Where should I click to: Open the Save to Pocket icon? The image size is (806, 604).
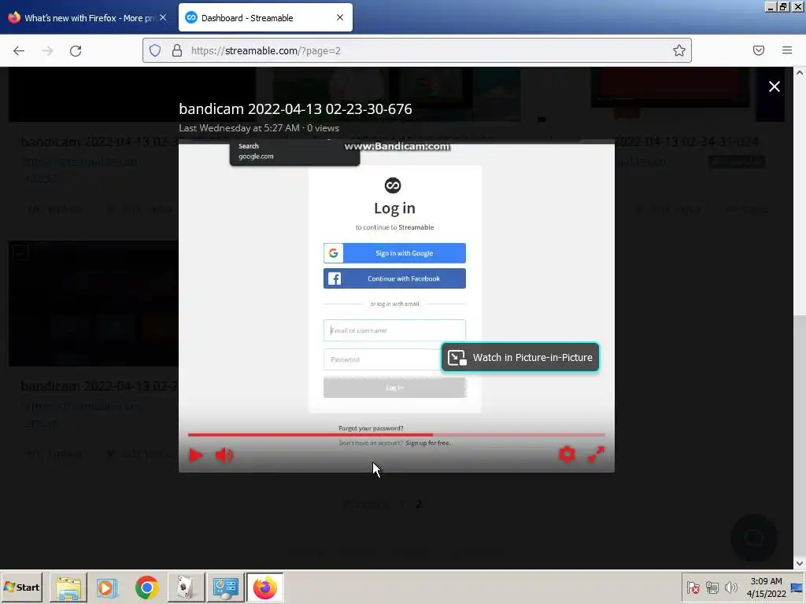758,50
